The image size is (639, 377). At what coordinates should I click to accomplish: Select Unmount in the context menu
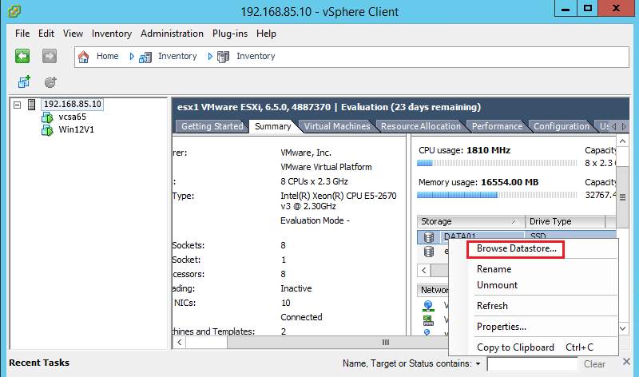[497, 285]
